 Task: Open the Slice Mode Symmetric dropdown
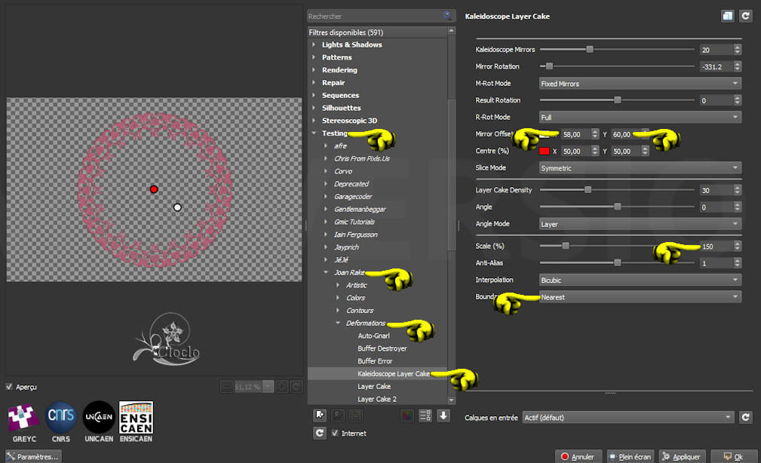pyautogui.click(x=640, y=167)
